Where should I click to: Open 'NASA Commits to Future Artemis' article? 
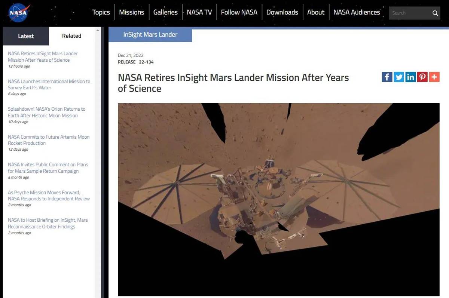click(49, 140)
